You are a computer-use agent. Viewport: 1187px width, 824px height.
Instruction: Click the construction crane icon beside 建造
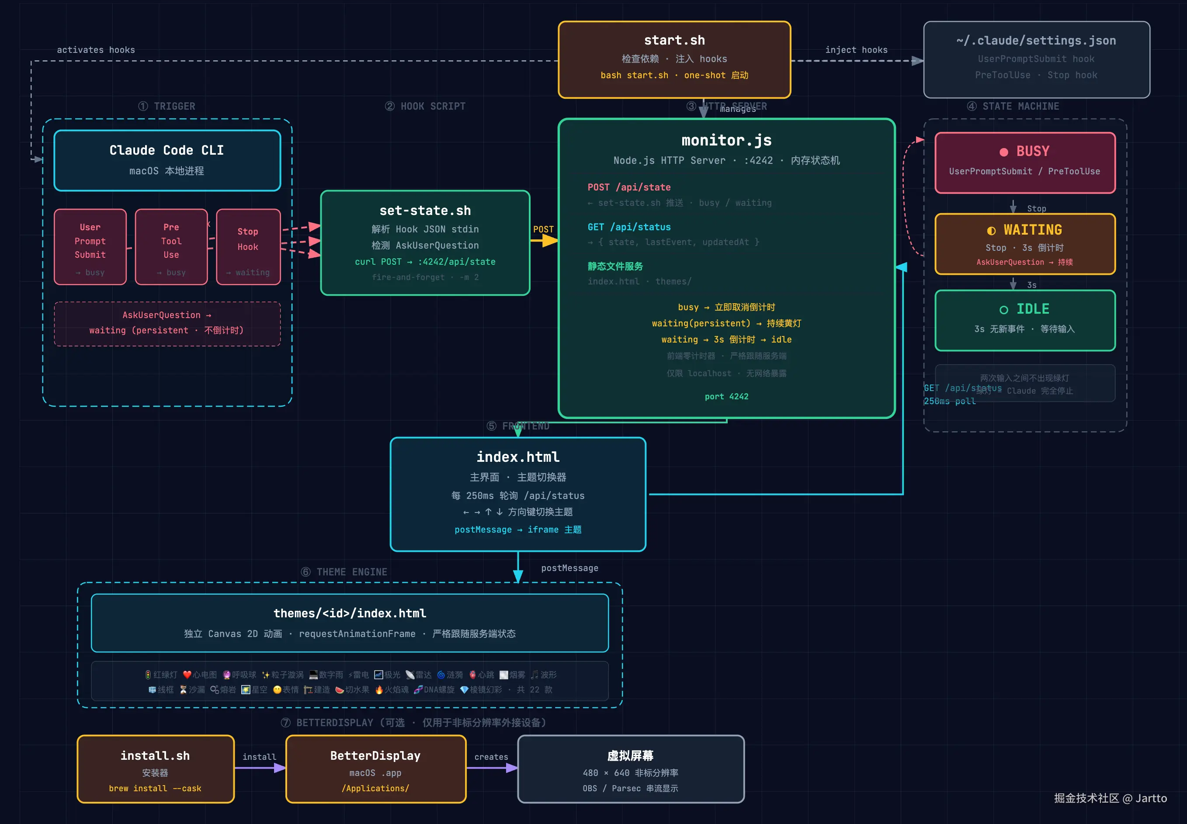[x=308, y=690]
